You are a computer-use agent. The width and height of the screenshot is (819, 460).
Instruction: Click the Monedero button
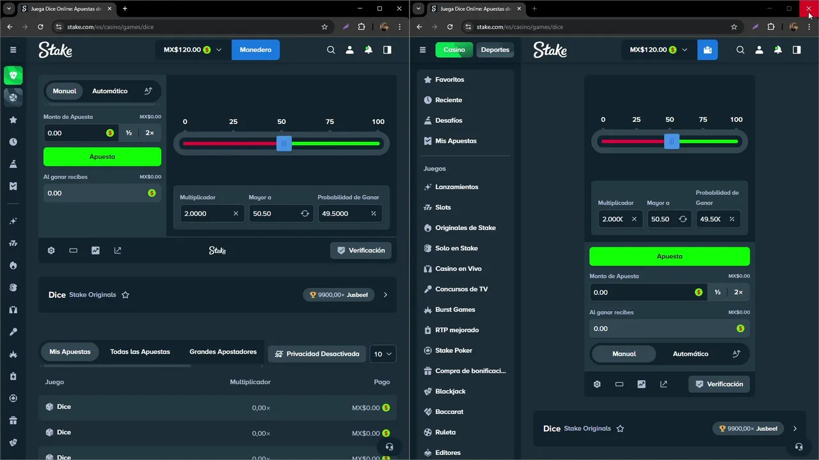[x=255, y=50]
